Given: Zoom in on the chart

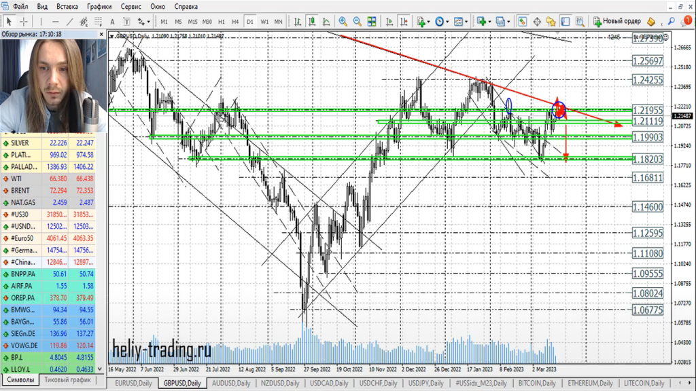Looking at the screenshot, I should click(x=343, y=22).
